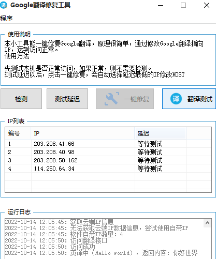Click the 检测 button
Image resolution: width=216 pixels, height=259 pixels.
pyautogui.click(x=21, y=99)
